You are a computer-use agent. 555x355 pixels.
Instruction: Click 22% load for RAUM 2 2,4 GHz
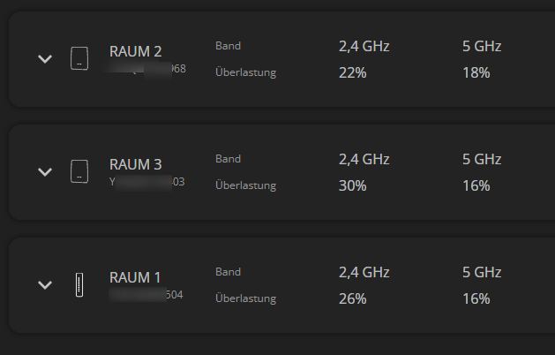(x=352, y=72)
